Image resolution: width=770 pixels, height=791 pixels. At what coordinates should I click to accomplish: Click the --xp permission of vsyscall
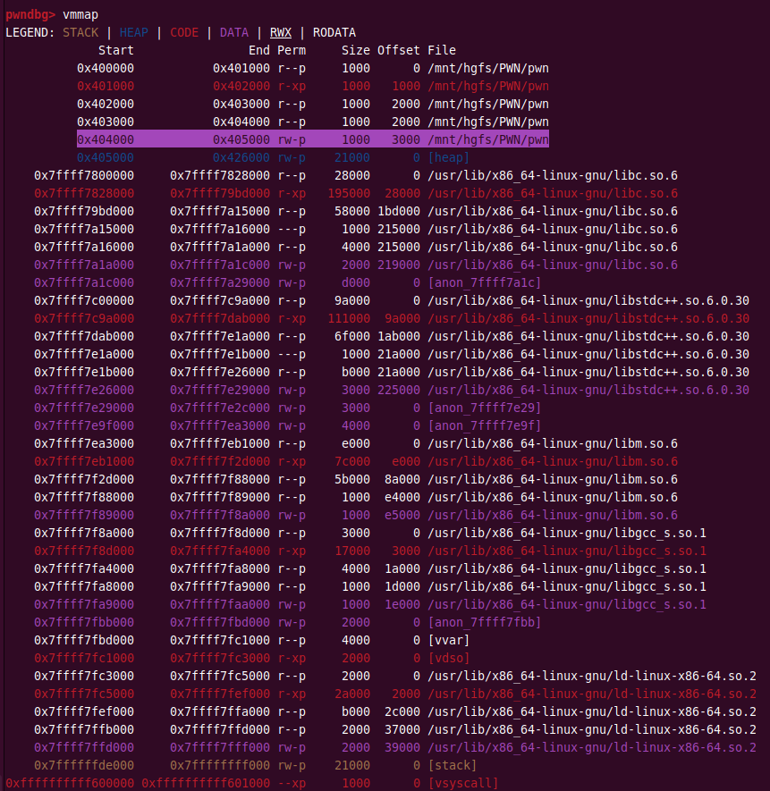[x=292, y=783]
